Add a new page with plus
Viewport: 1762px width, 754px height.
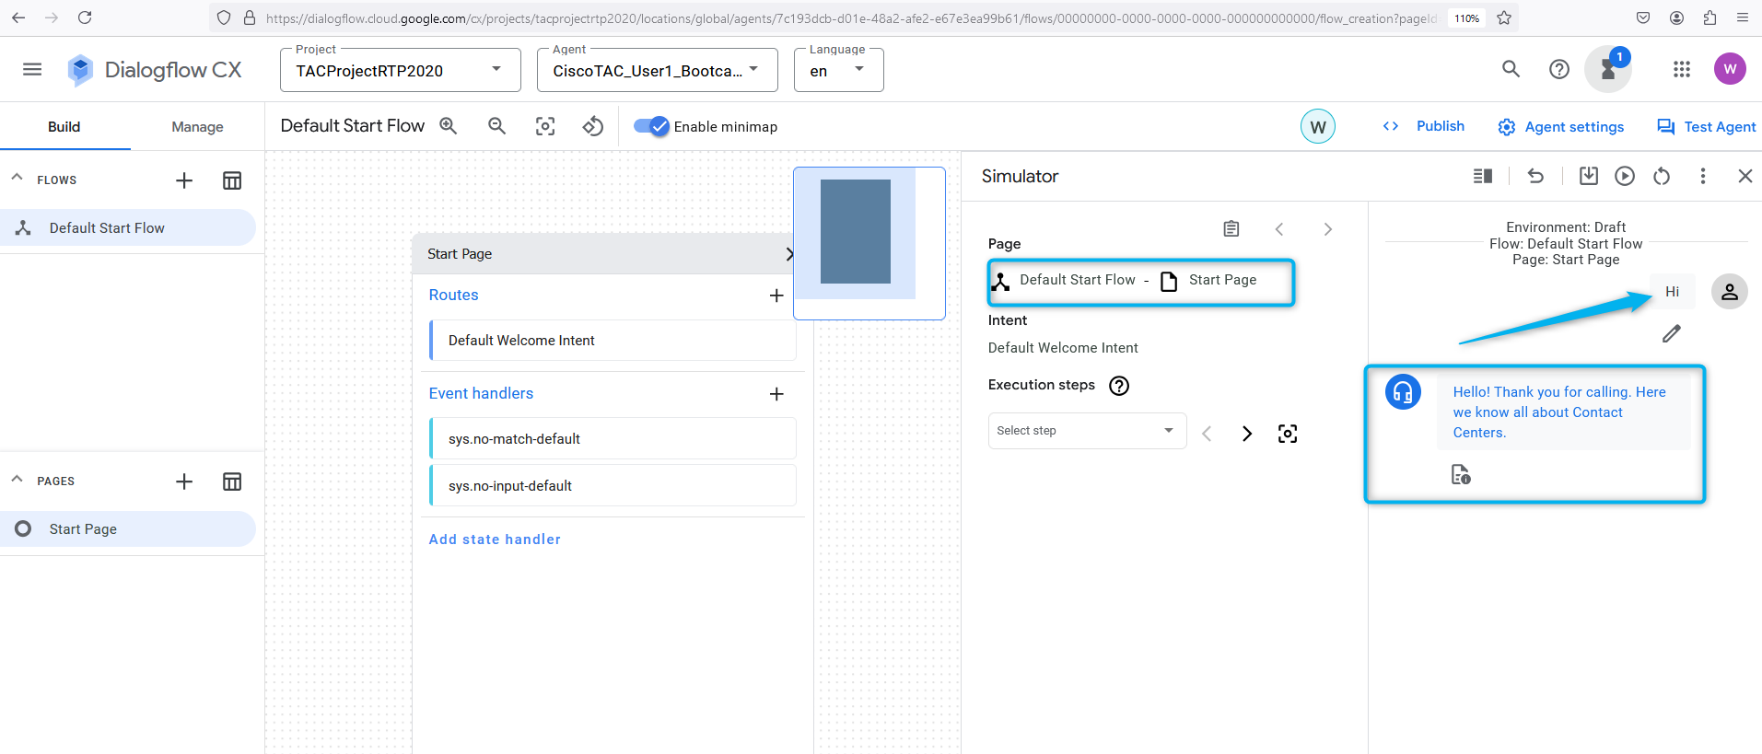pos(184,481)
